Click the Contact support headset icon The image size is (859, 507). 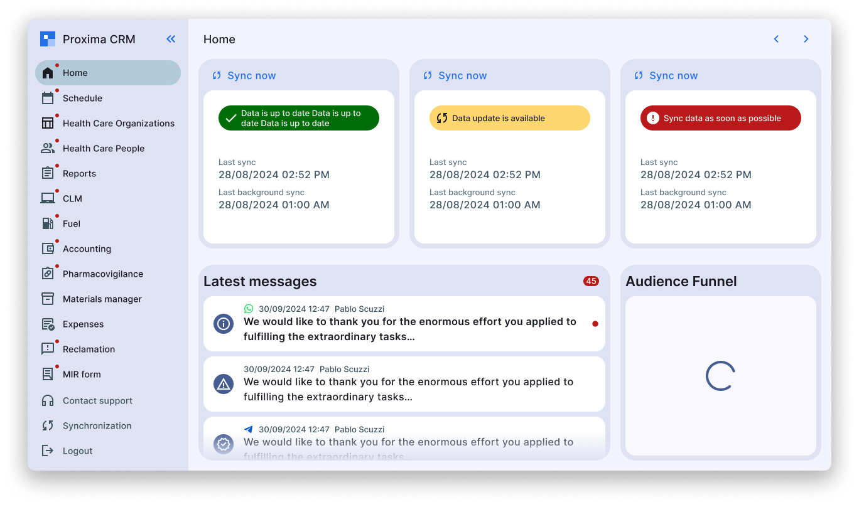tap(48, 400)
